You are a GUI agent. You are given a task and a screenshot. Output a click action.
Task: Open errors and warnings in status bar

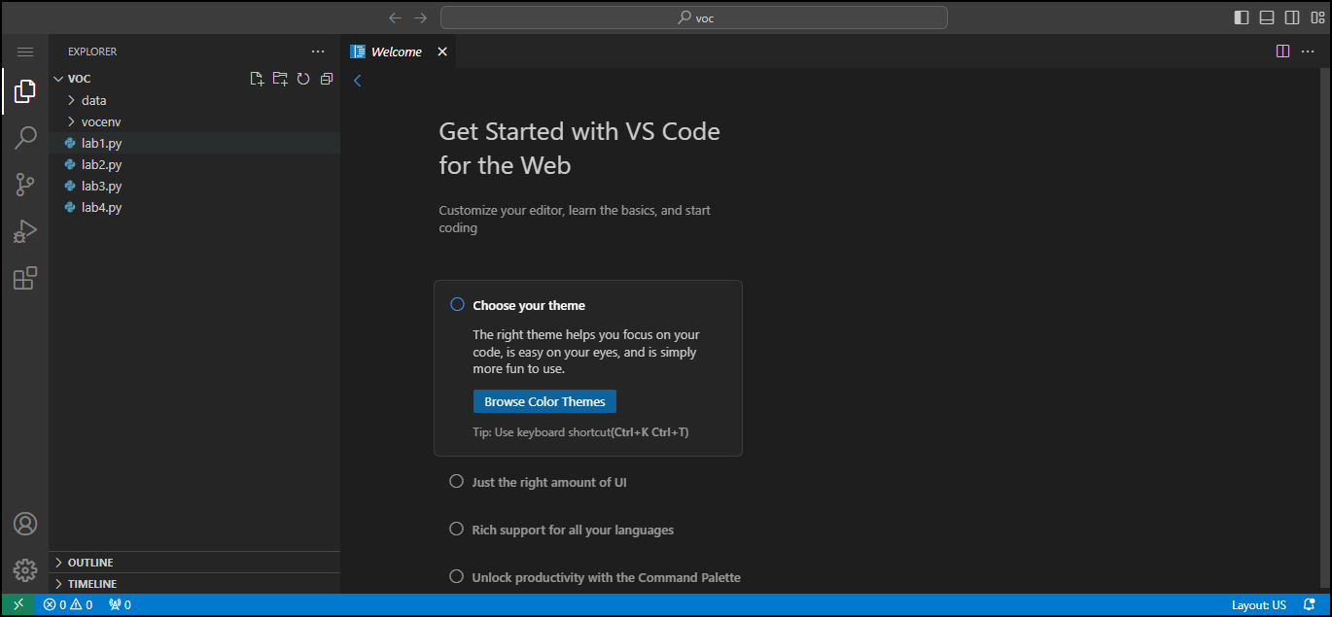coord(68,604)
